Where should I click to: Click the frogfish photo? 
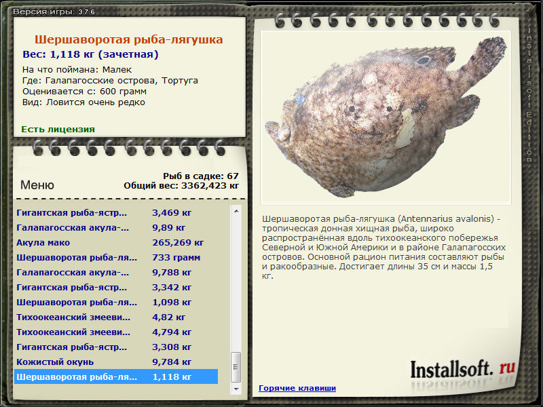(x=386, y=117)
